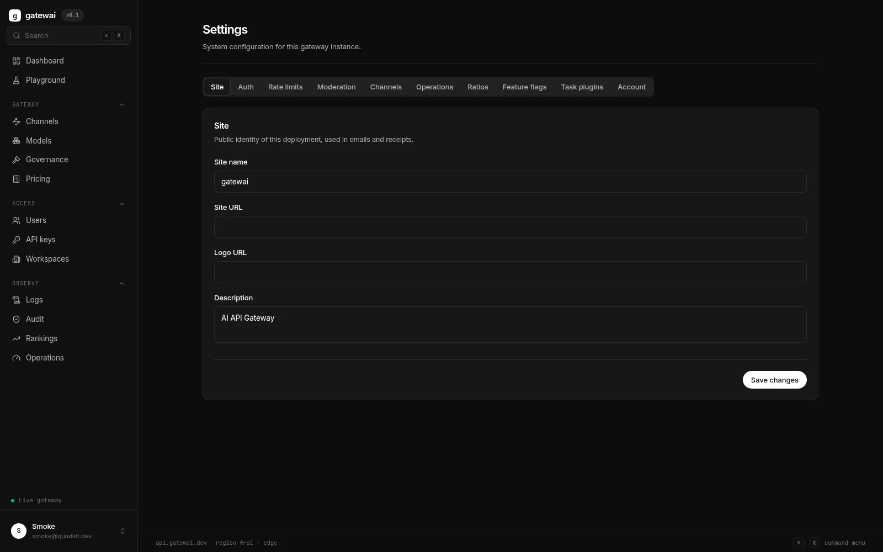Image resolution: width=883 pixels, height=552 pixels.
Task: Switch to the Rate limits tab
Action: coord(285,87)
